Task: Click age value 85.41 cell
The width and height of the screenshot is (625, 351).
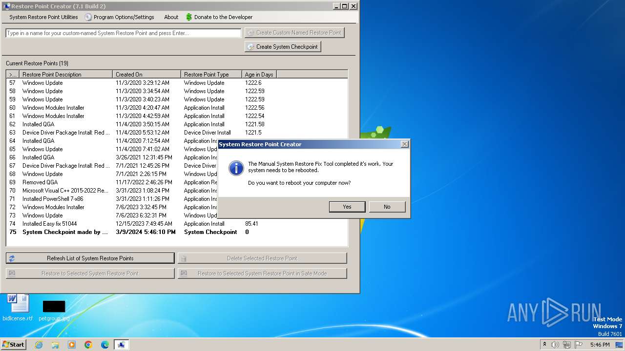Action: coord(251,224)
